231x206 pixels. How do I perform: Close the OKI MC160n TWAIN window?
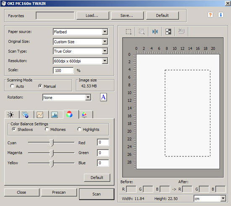[228, 3]
